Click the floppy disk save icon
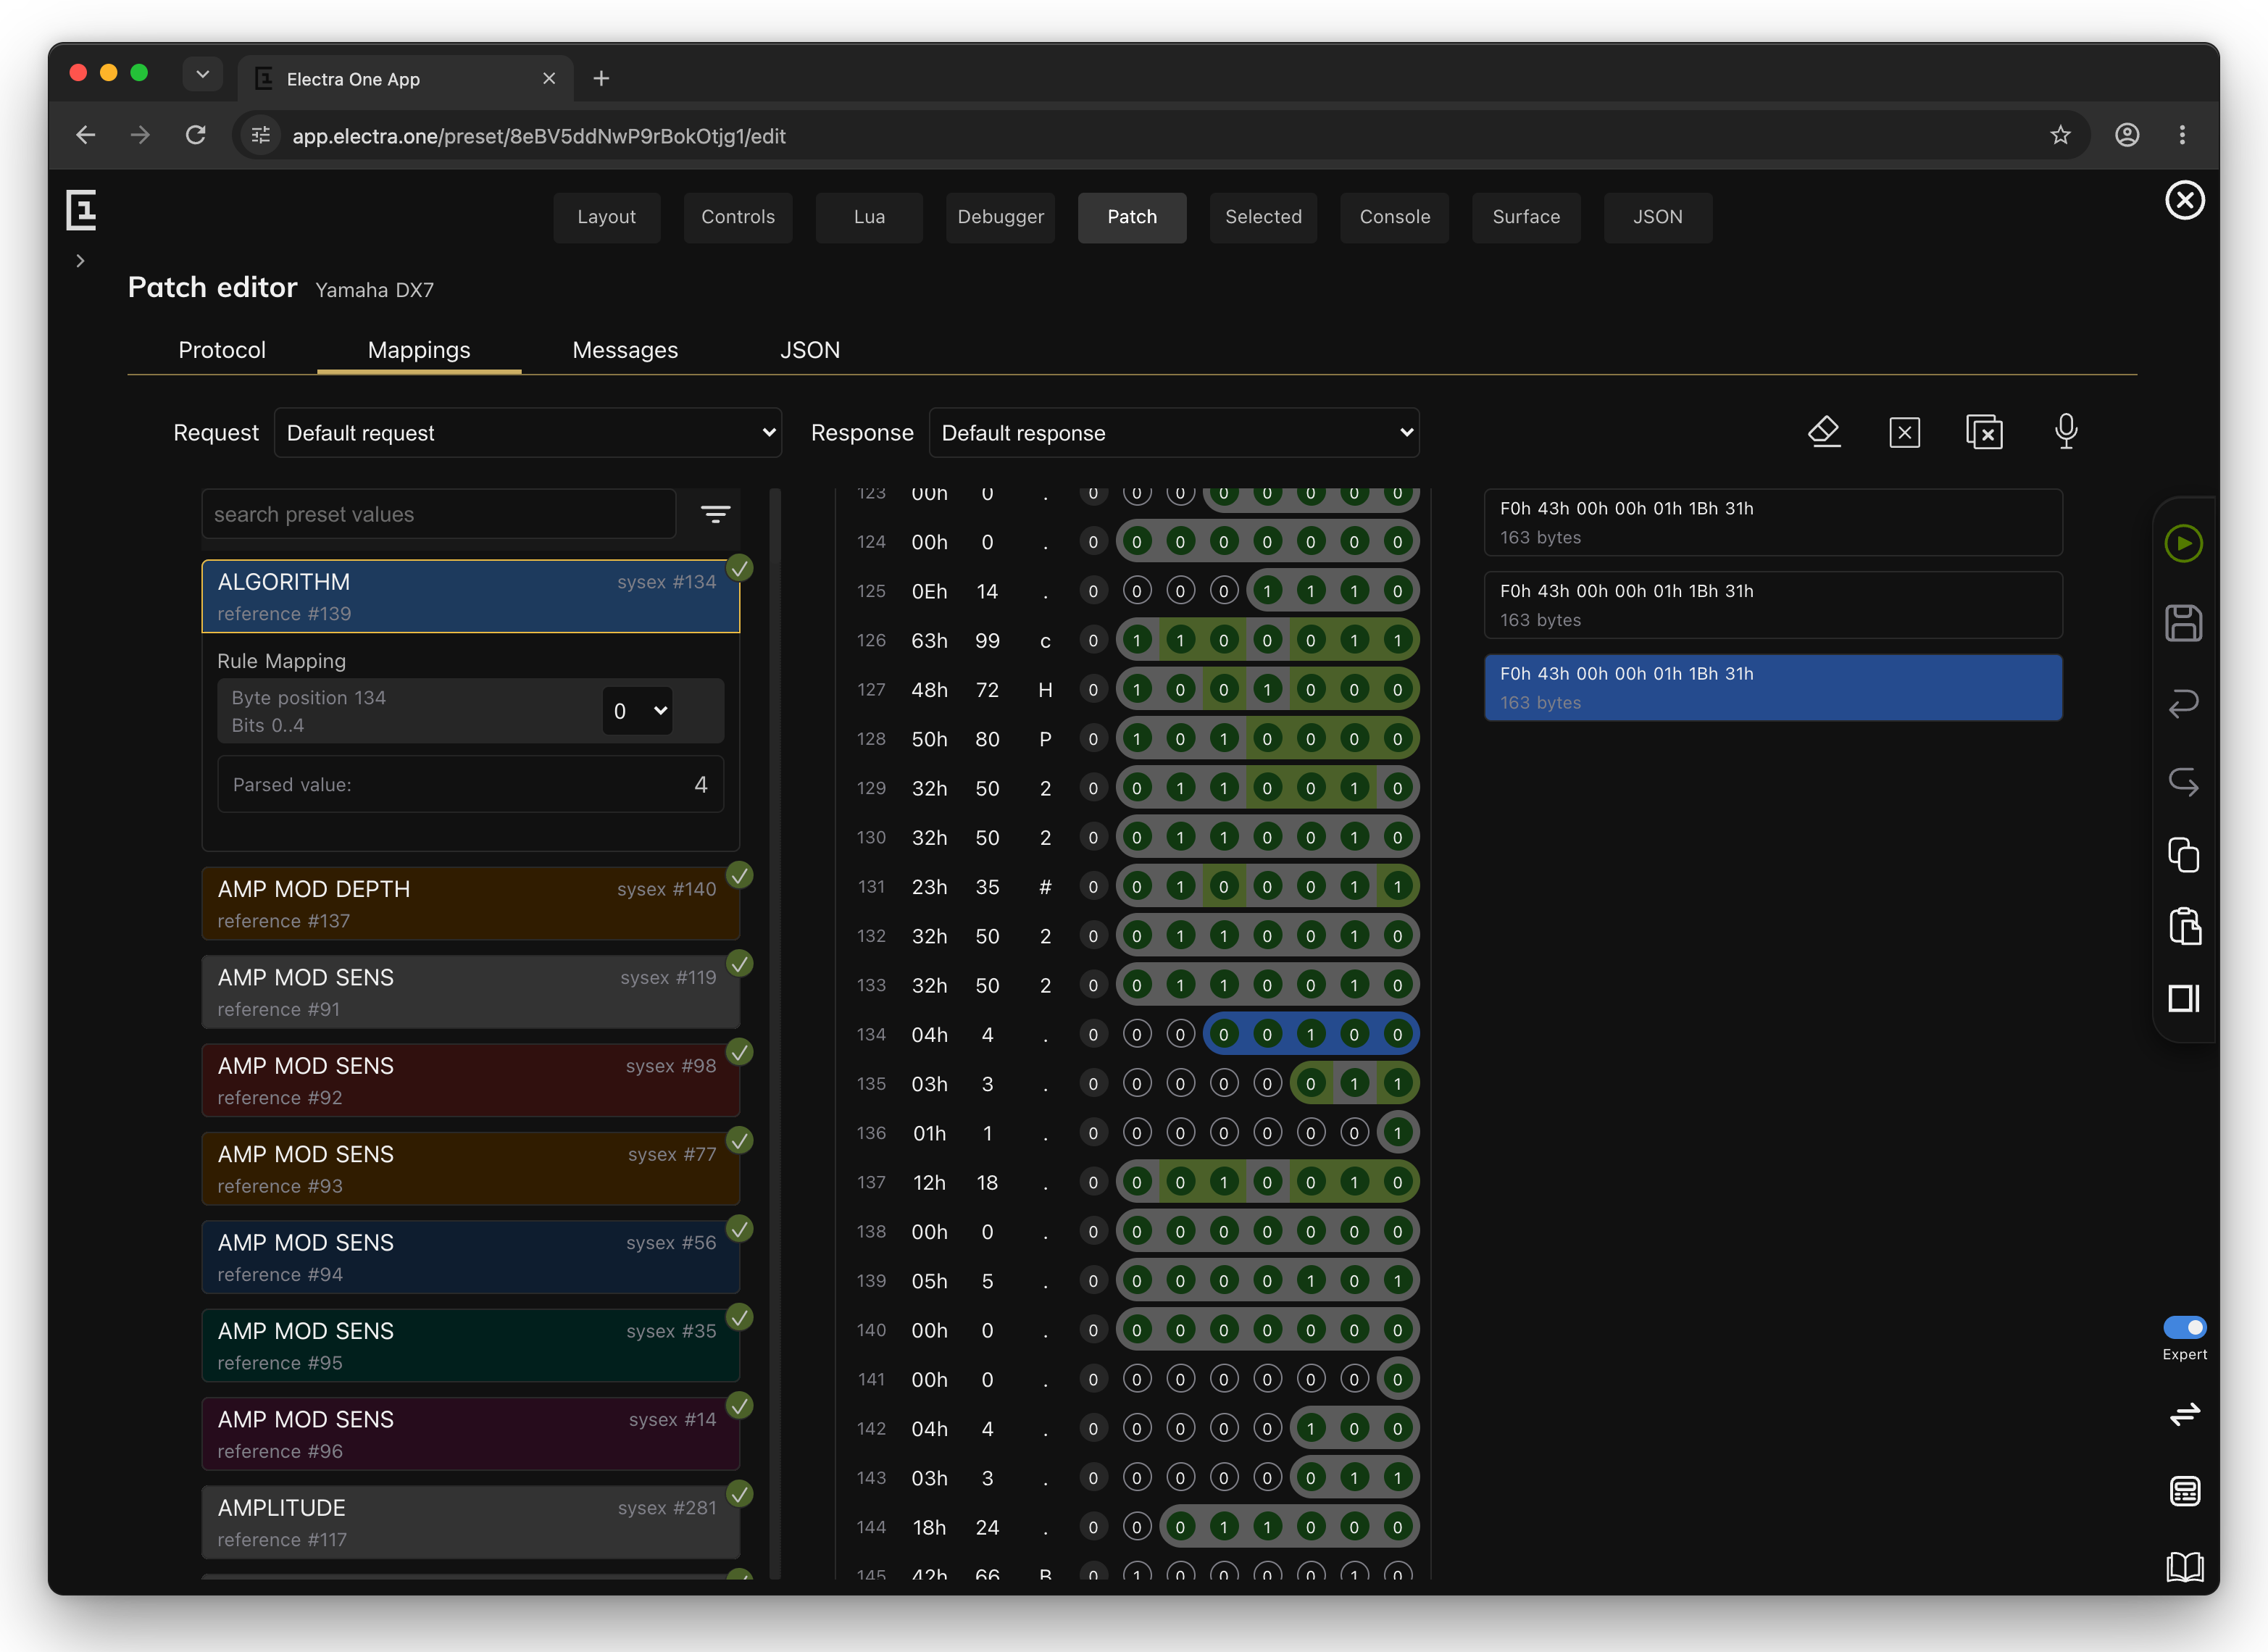The image size is (2268, 1652). tap(2183, 623)
